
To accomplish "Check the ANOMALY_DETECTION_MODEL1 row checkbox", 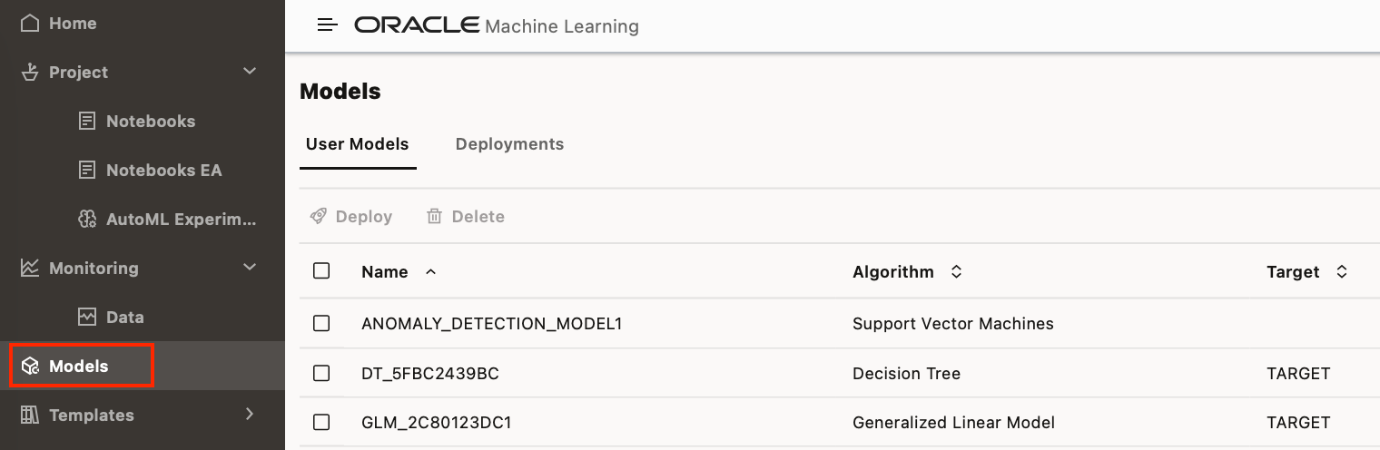I will tap(321, 323).
